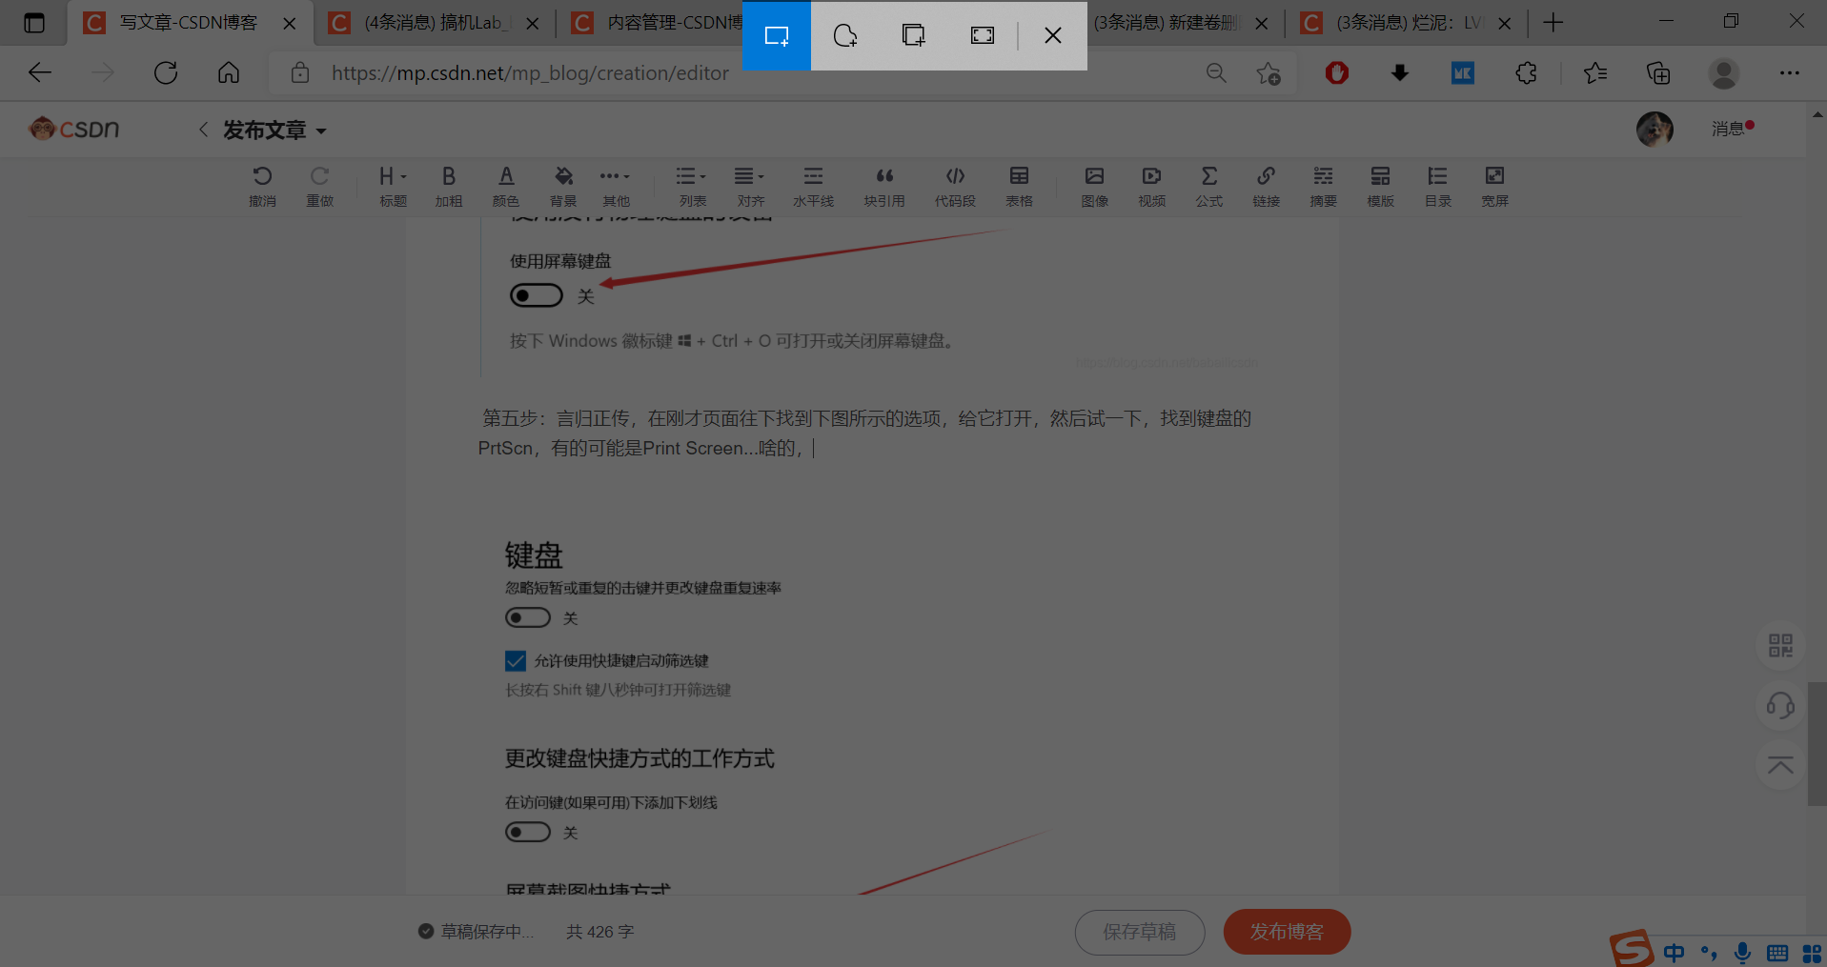
Task: Publish the blog with 发布博客 button
Action: pos(1286,932)
